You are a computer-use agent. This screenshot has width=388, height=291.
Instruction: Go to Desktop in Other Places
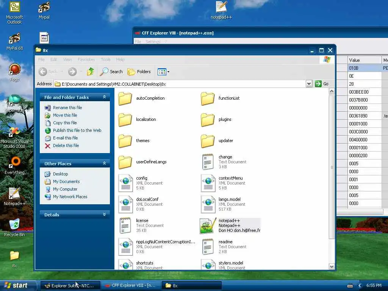(60, 174)
